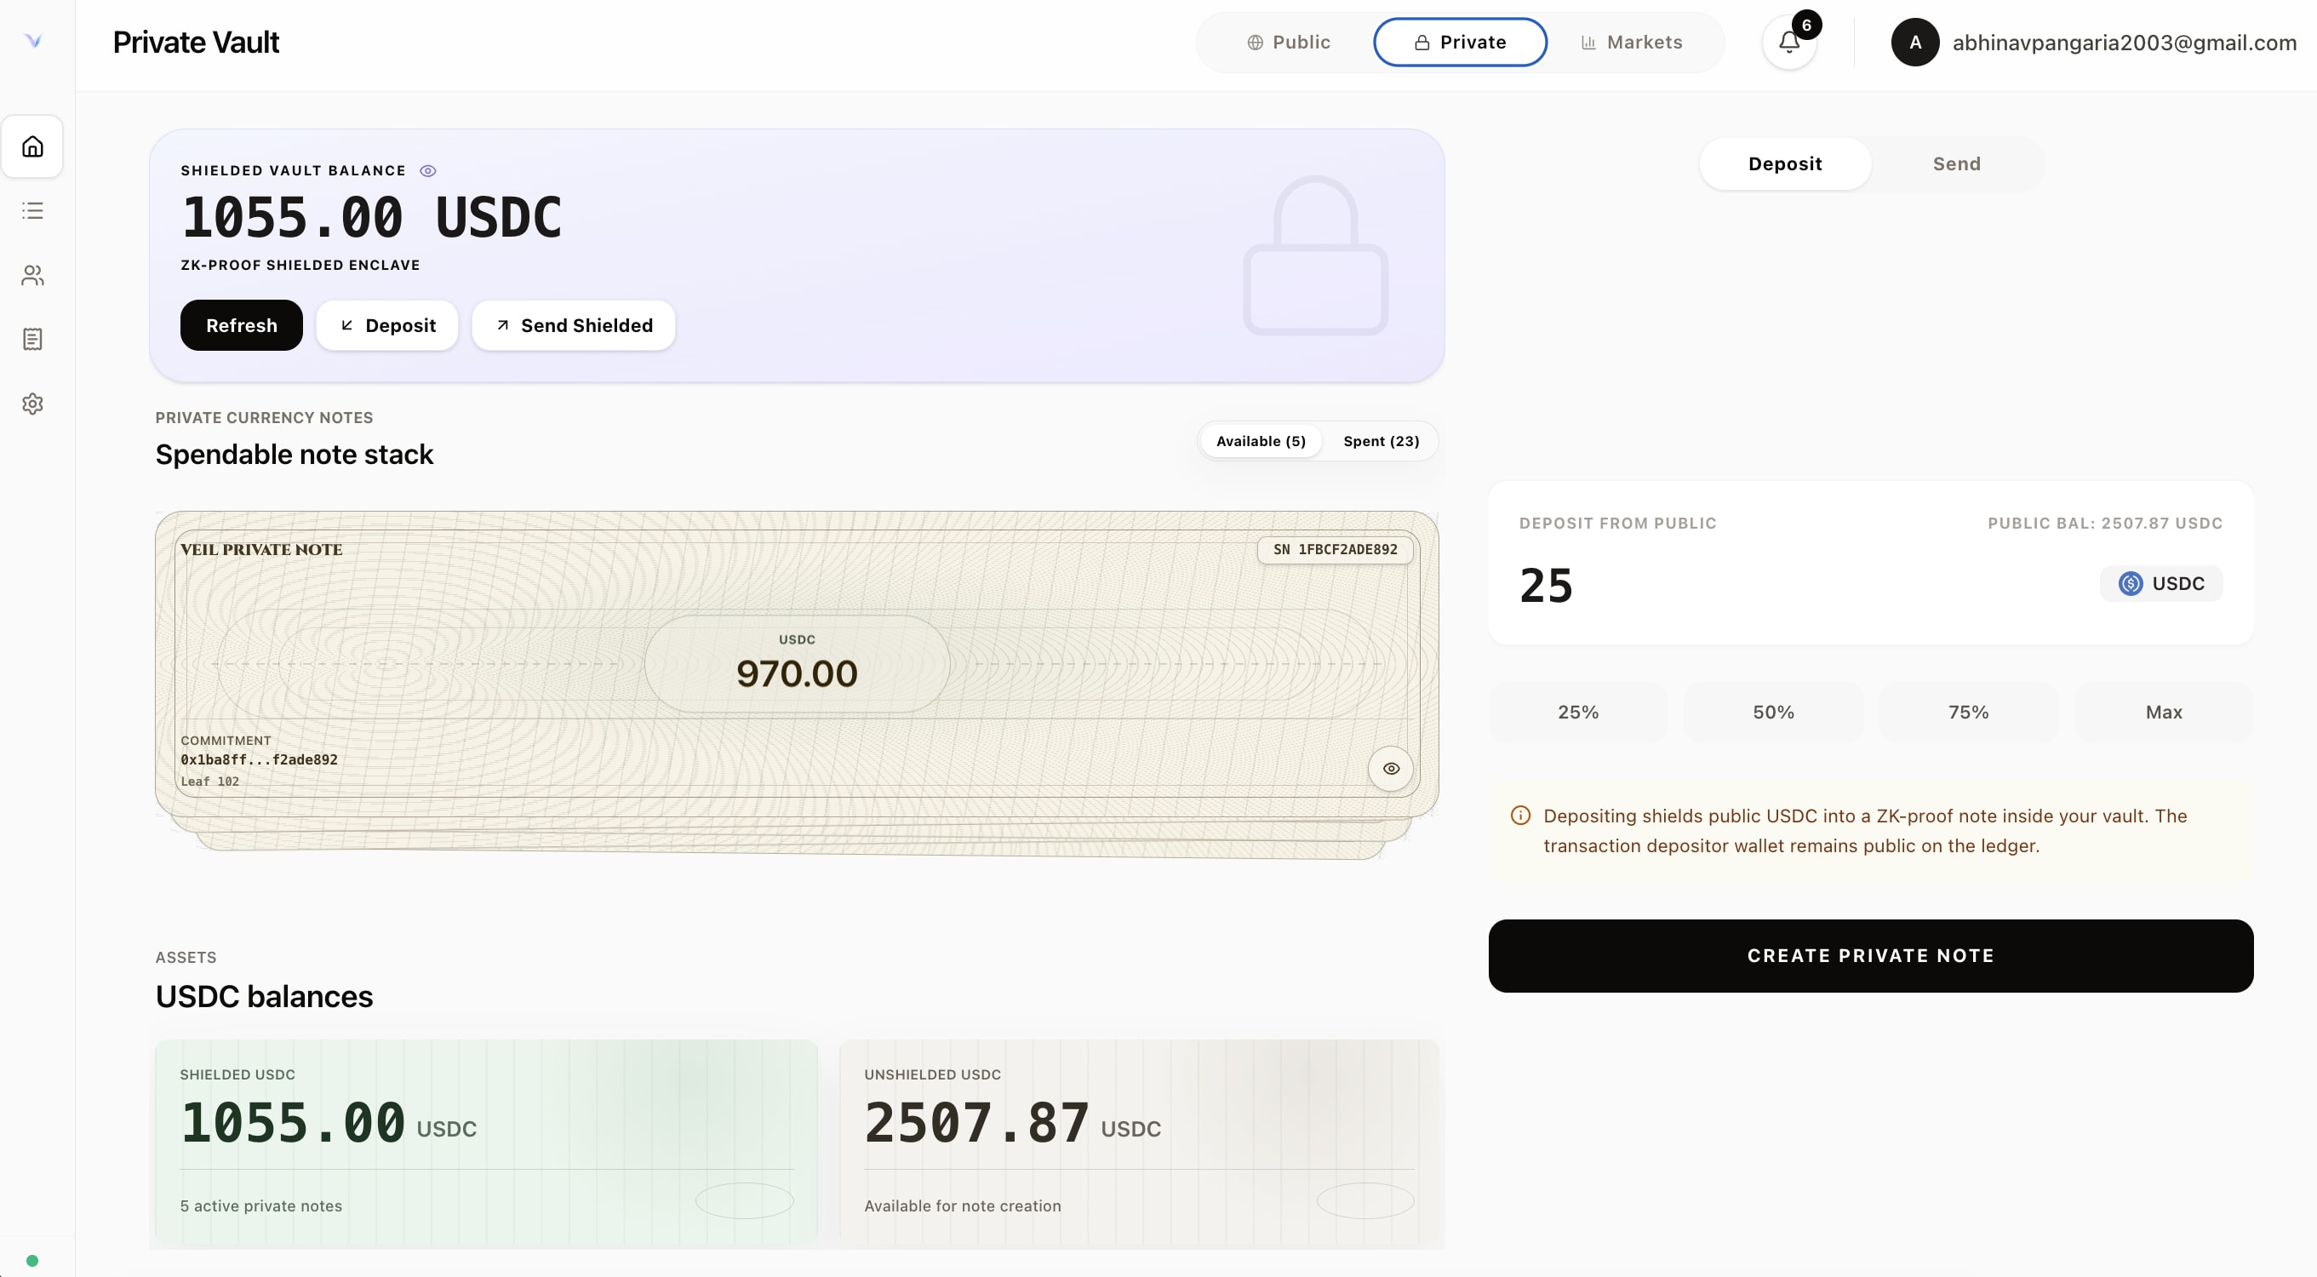Set deposit amount to Max

click(2163, 713)
